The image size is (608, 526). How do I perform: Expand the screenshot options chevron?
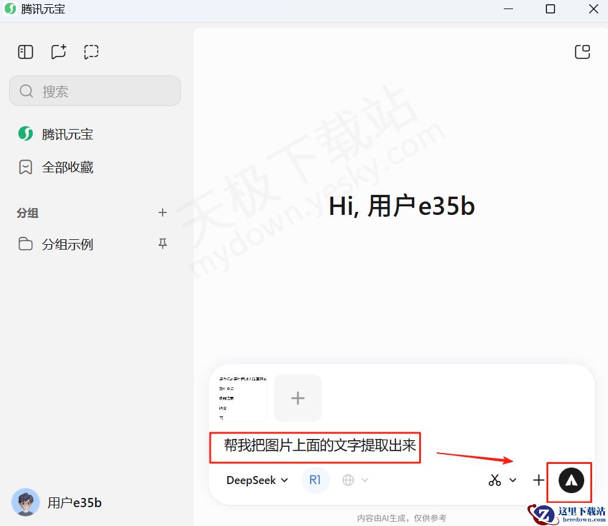[512, 480]
